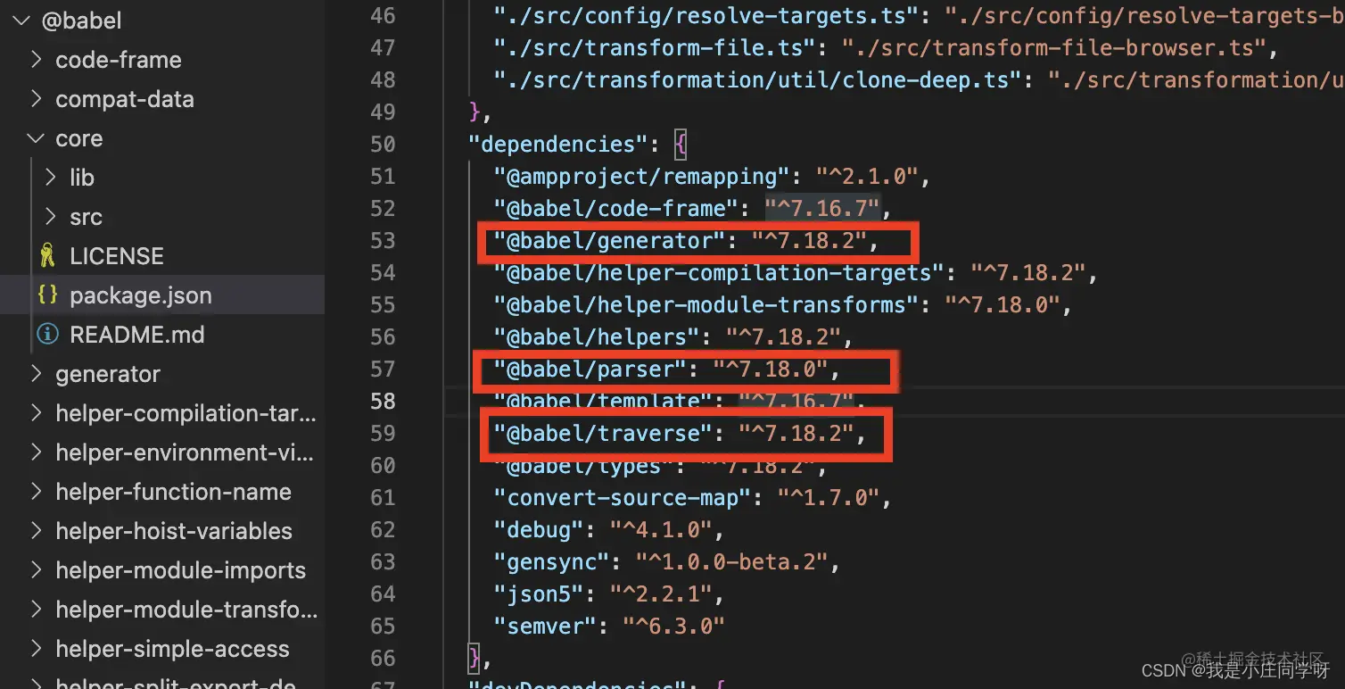The width and height of the screenshot is (1345, 689).
Task: Expand the code-frame folder chevron
Action: (x=36, y=60)
